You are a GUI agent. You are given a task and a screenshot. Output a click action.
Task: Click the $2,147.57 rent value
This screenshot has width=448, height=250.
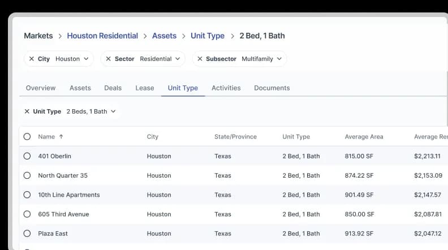click(x=428, y=195)
